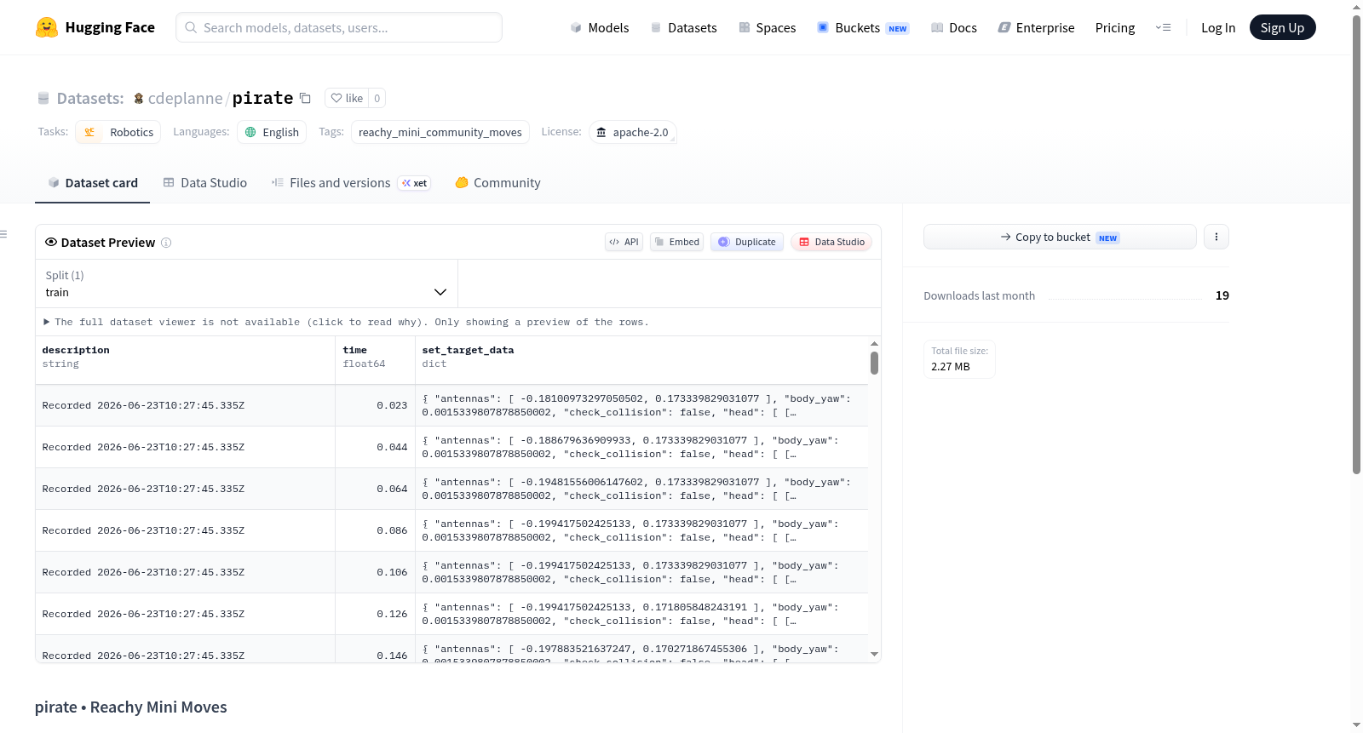
Task: Open the pirate dataset title link
Action: 262,98
